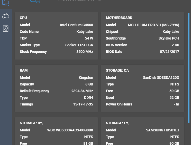This screenshot has height=145, width=191.
Task: Select BIOS Date 07/21/2017
Action: [x=169, y=52]
